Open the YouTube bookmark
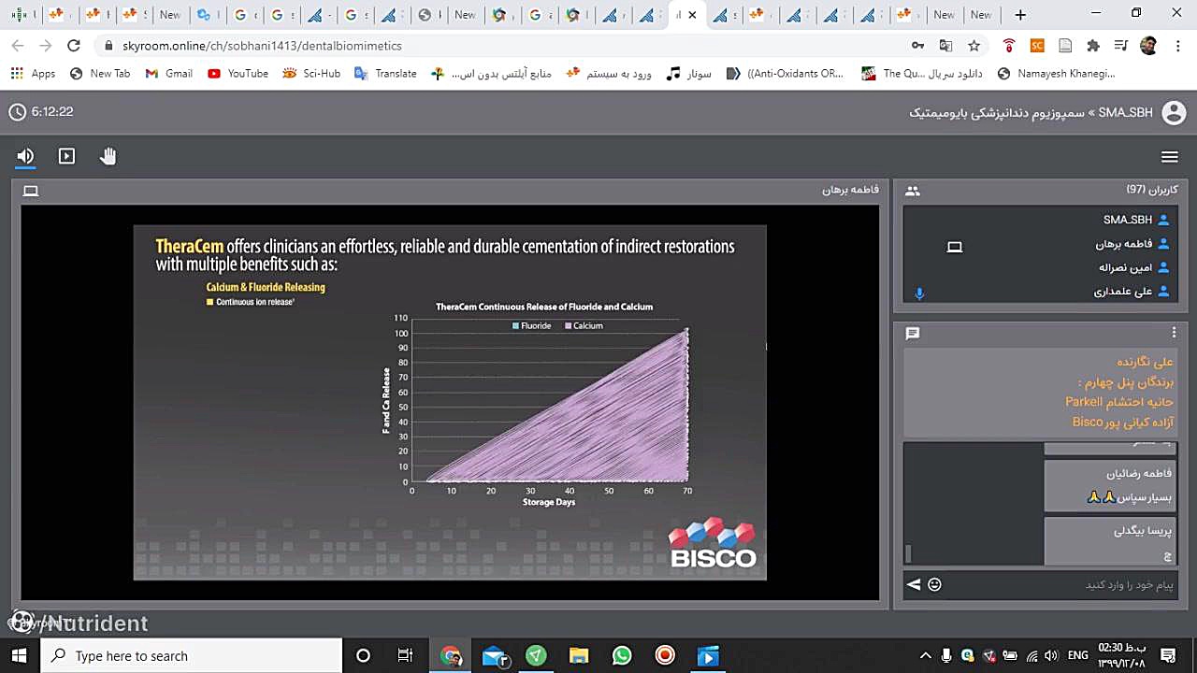Image resolution: width=1197 pixels, height=673 pixels. click(238, 73)
